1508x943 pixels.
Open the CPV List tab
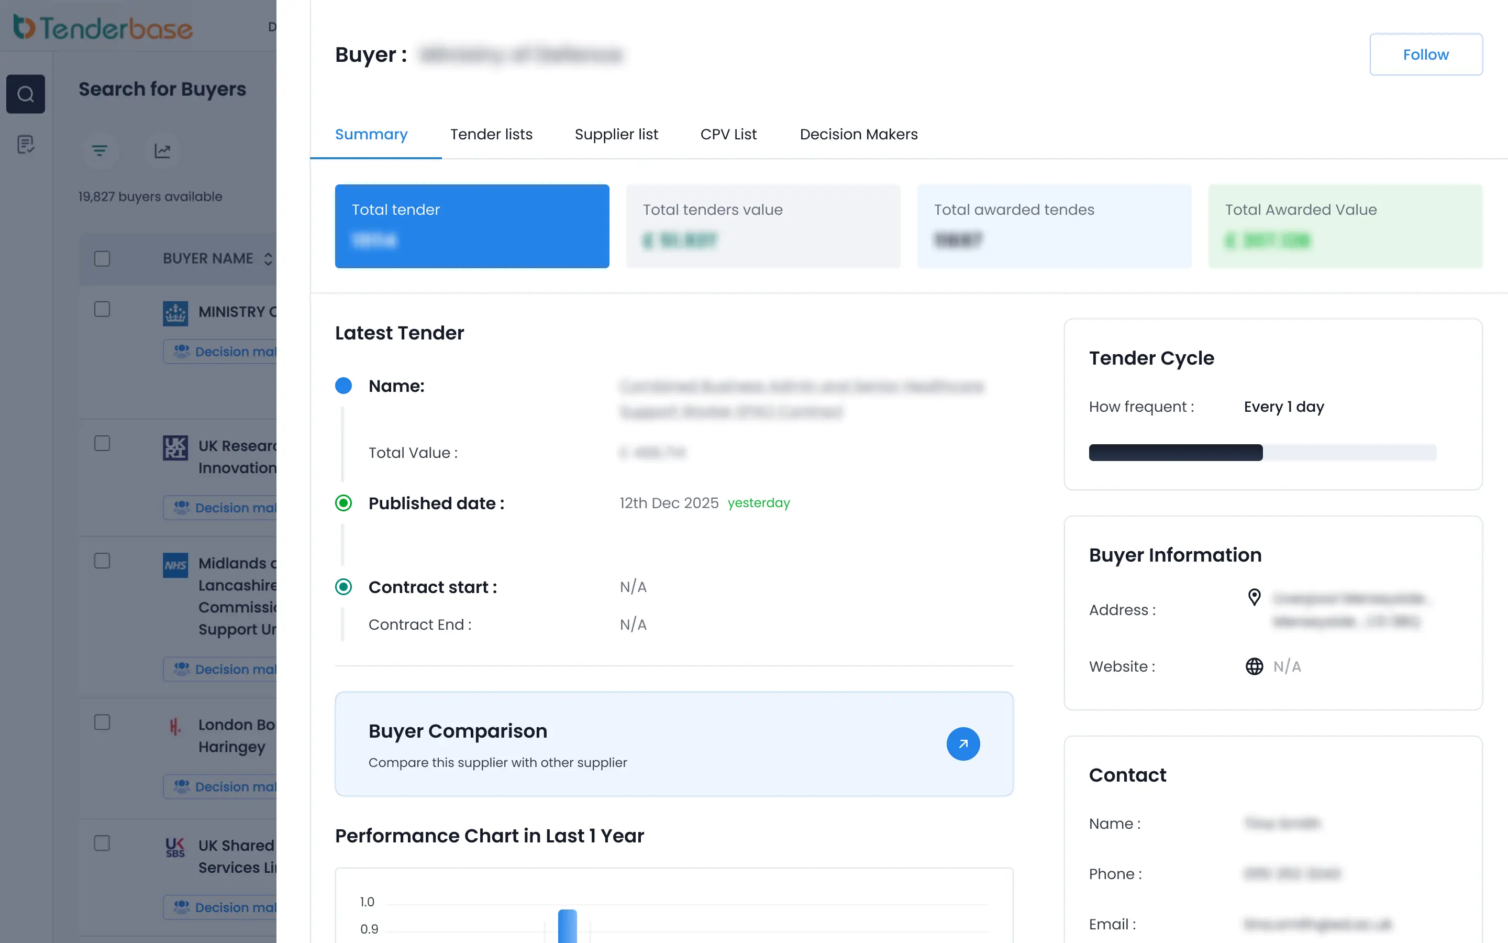(x=728, y=134)
